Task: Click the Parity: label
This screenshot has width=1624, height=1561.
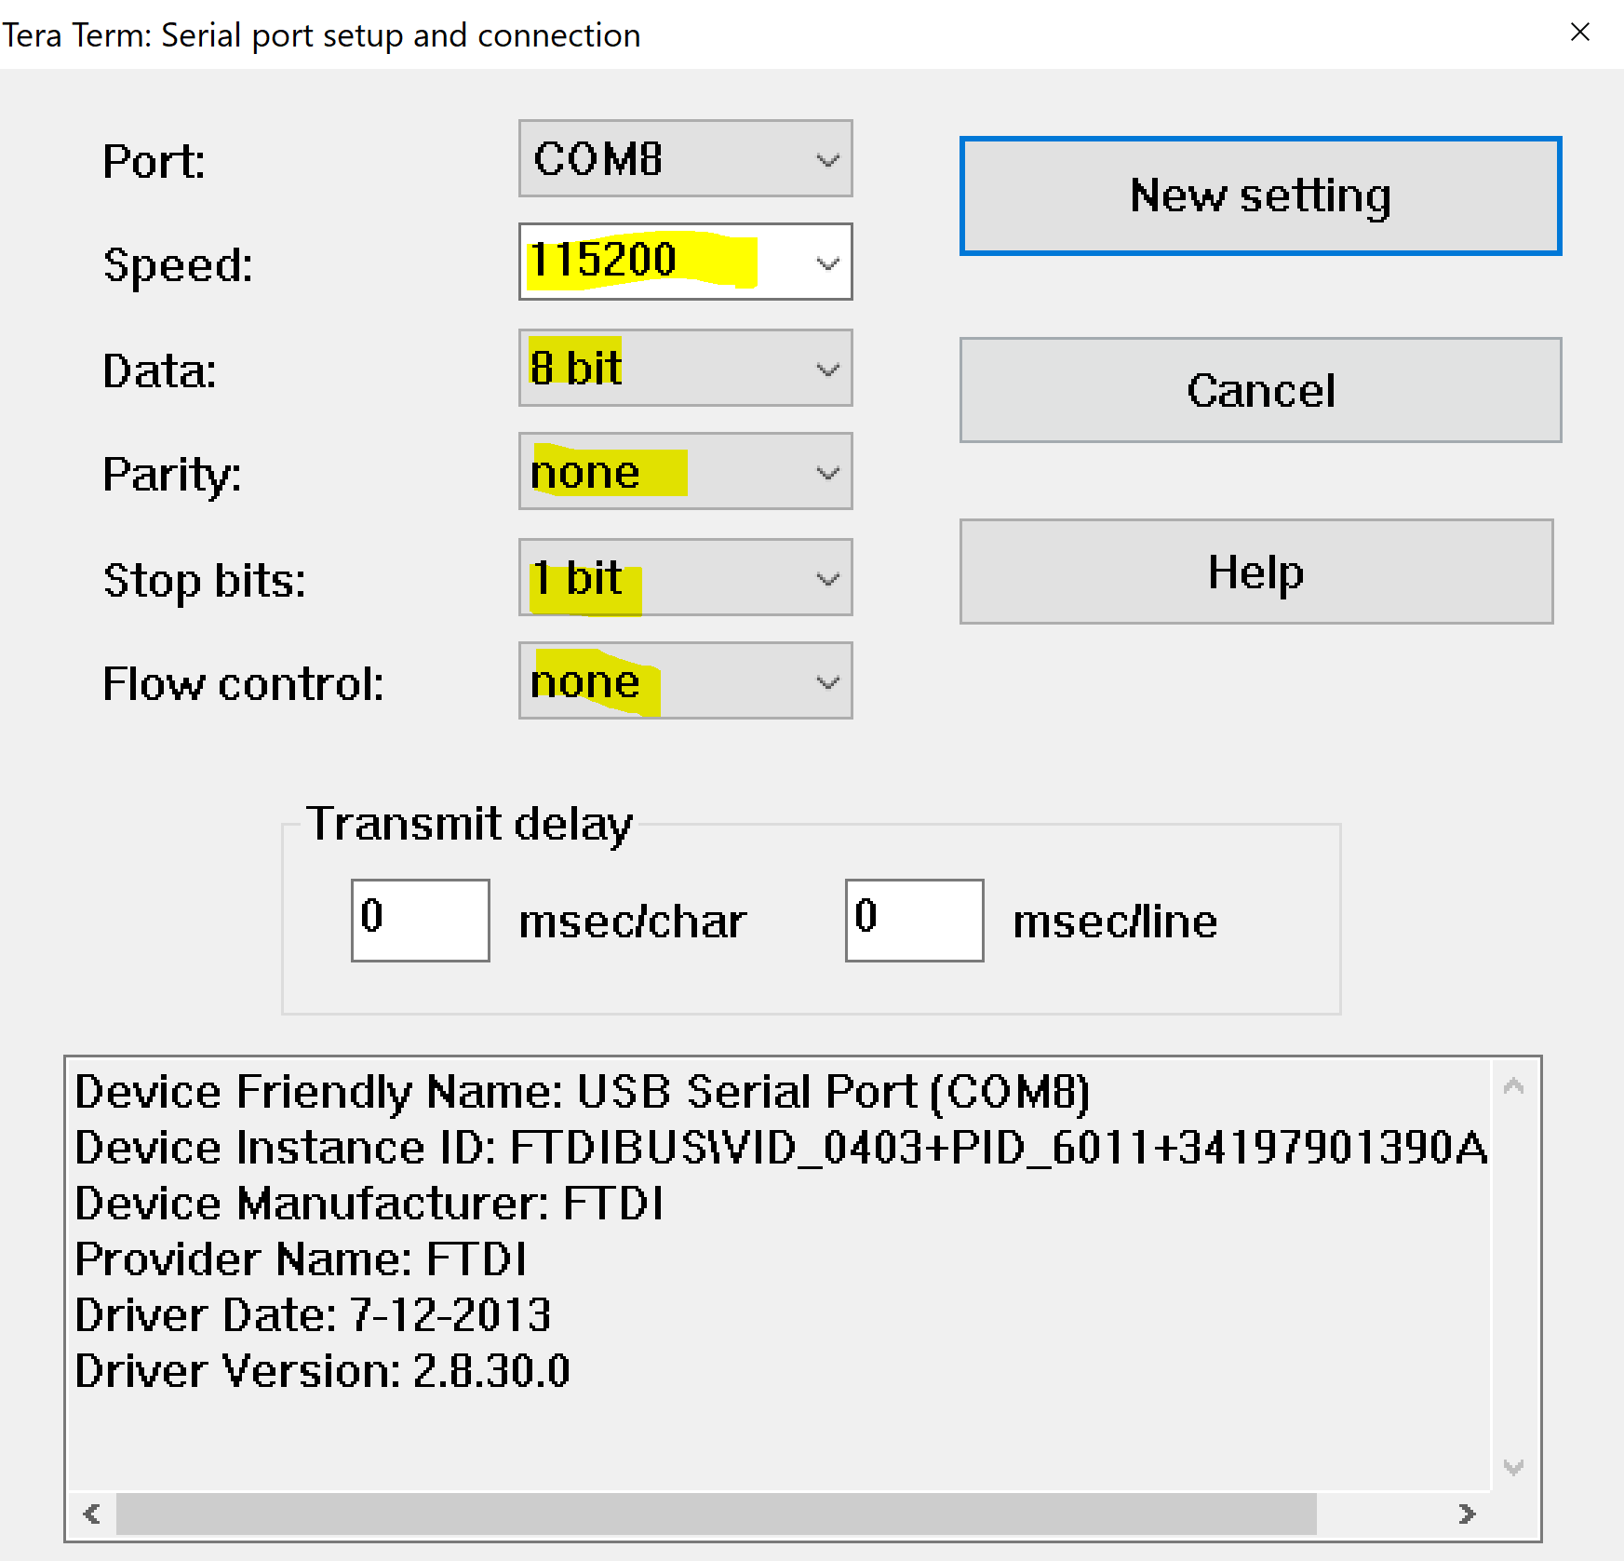Action: point(172,476)
